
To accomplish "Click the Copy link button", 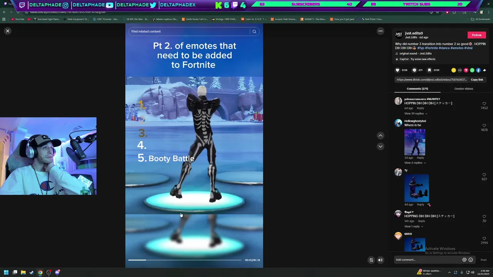I will (x=477, y=80).
